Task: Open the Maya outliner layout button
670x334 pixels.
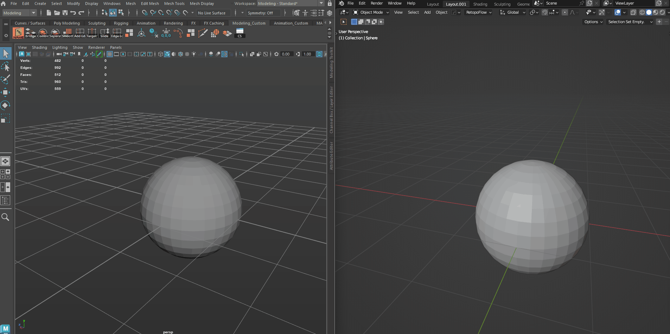Action: click(6, 200)
